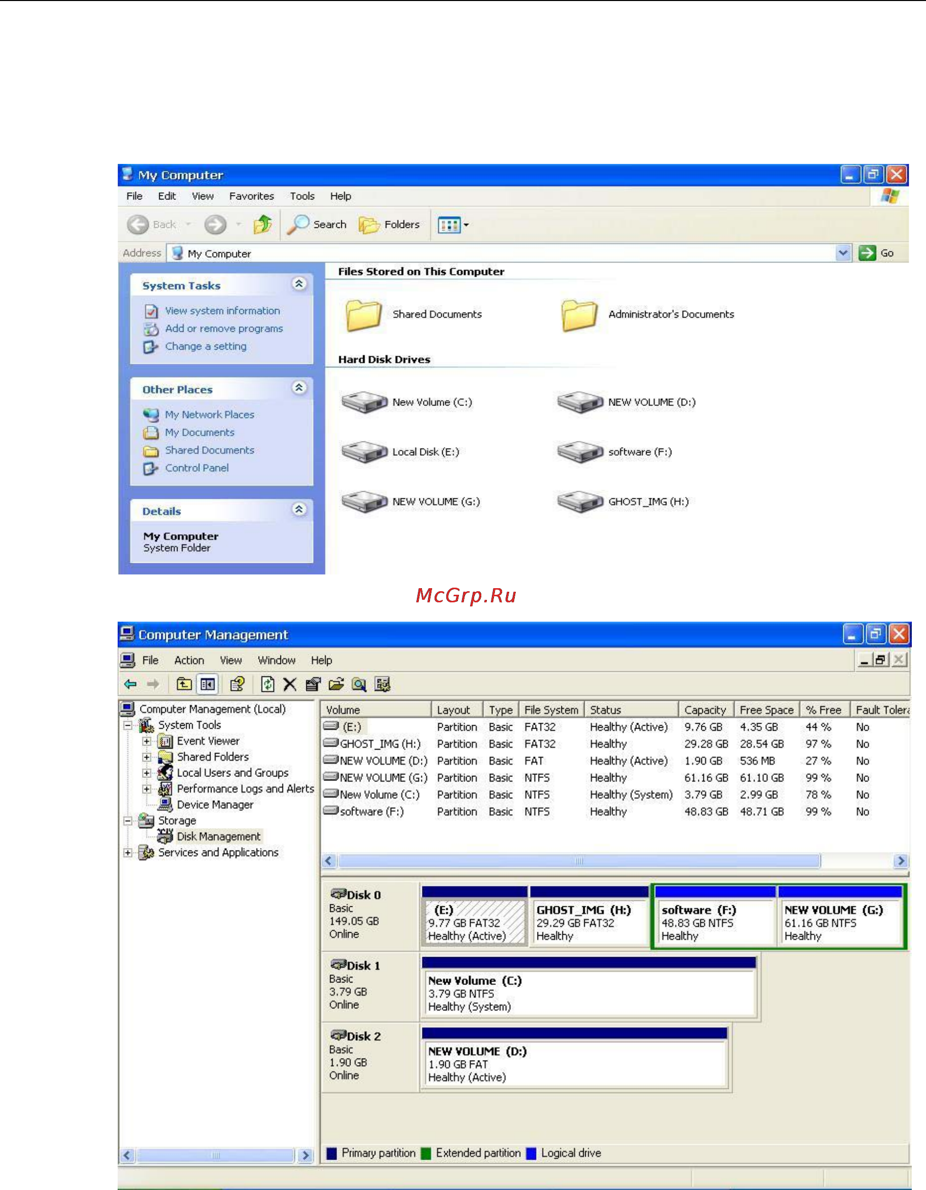Screen dimensions: 926x1190
Task: Click the Delete (X) toolbar icon
Action: pyautogui.click(x=290, y=685)
